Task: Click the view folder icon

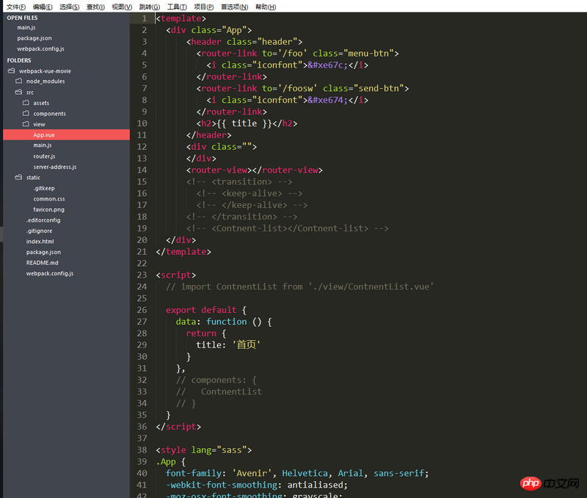Action: [x=26, y=124]
